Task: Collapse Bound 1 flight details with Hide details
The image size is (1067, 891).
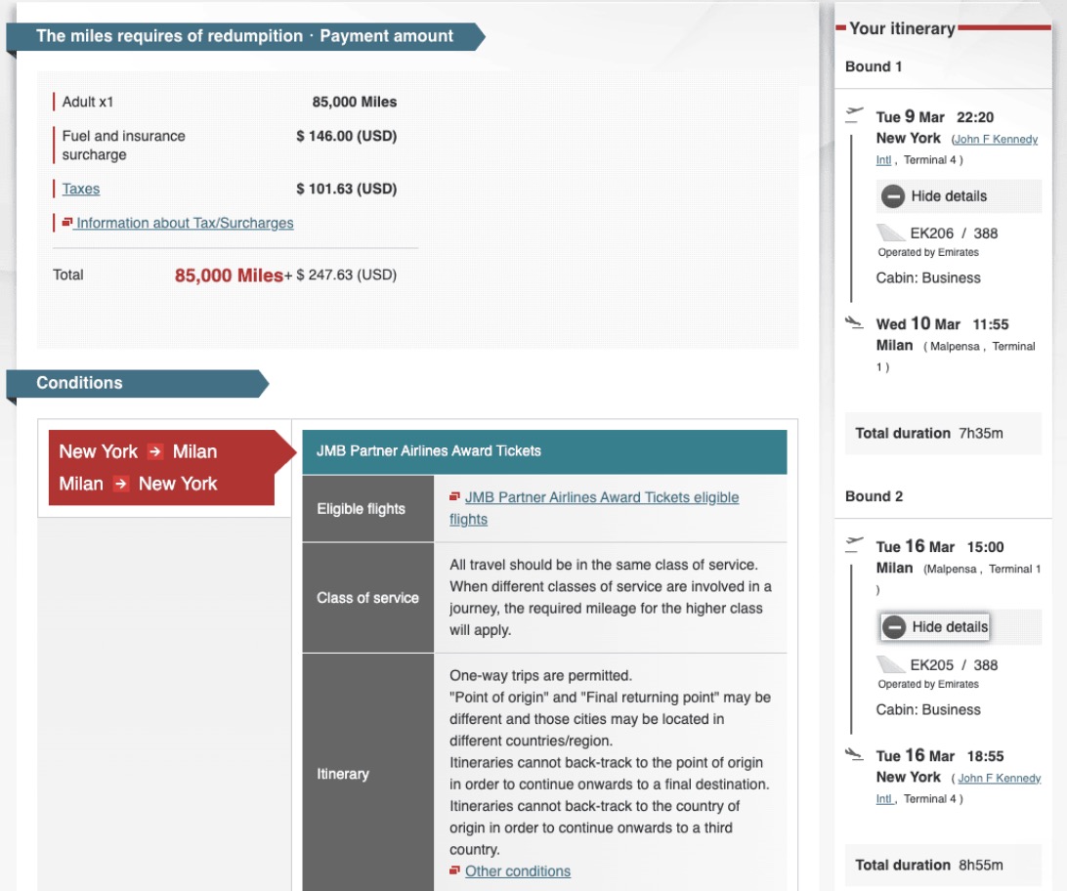Action: [x=959, y=196]
